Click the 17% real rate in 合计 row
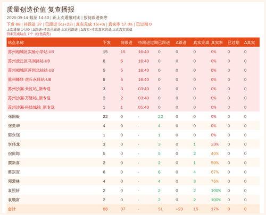 point(215,209)
